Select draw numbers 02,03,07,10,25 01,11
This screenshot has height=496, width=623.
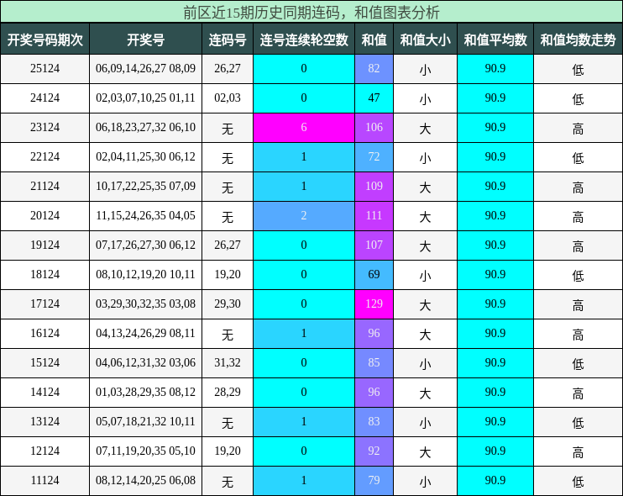coord(146,98)
